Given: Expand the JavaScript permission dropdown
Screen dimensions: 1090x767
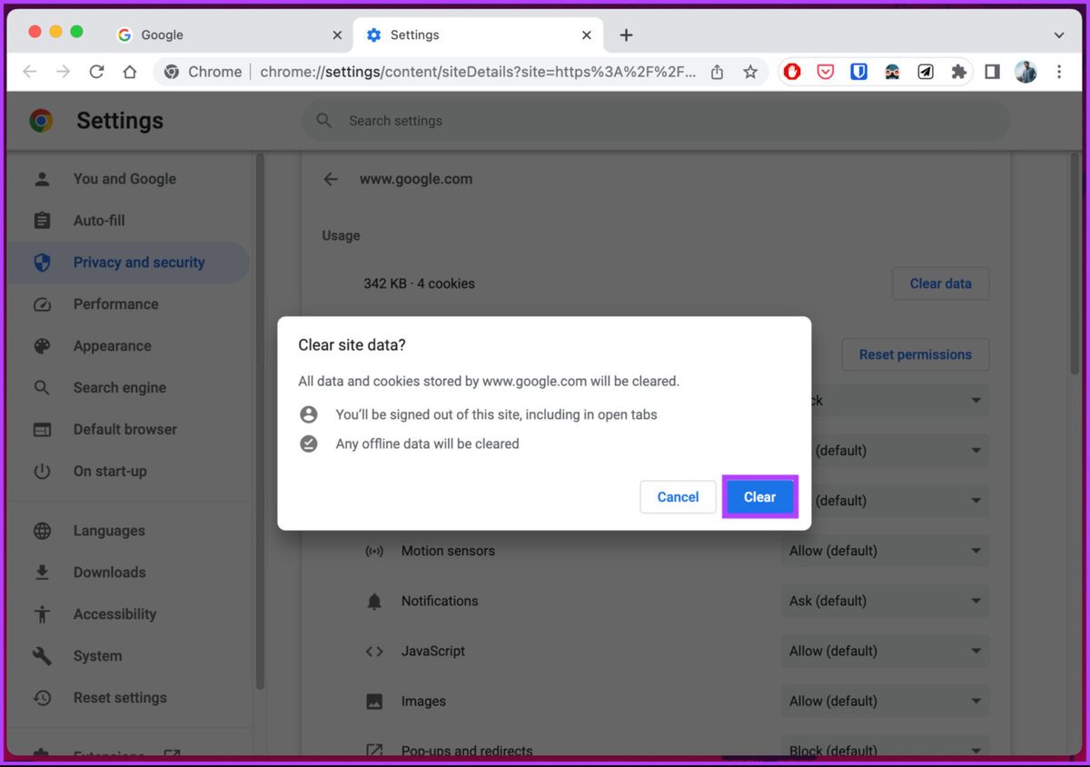Looking at the screenshot, I should point(886,651).
